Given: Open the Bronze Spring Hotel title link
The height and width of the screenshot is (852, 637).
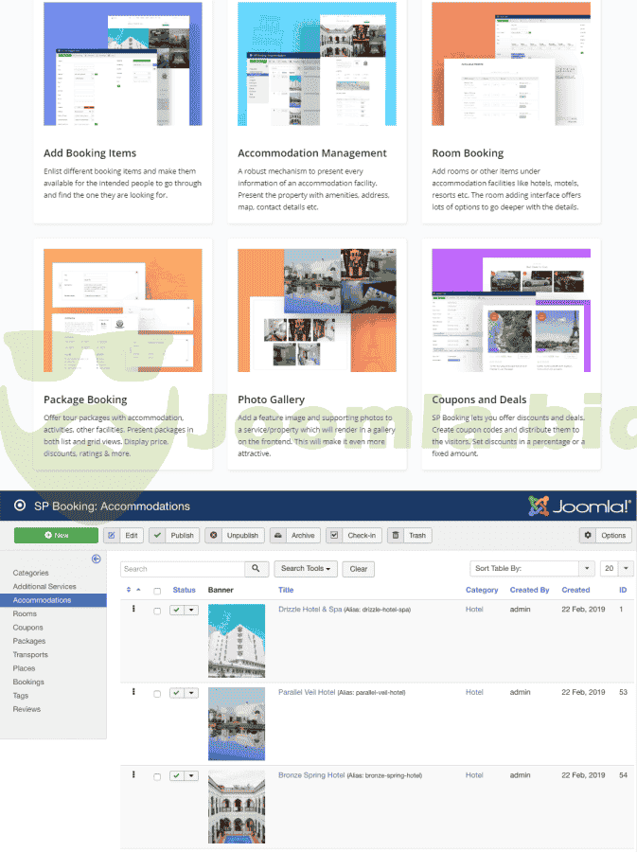Looking at the screenshot, I should 311,774.
